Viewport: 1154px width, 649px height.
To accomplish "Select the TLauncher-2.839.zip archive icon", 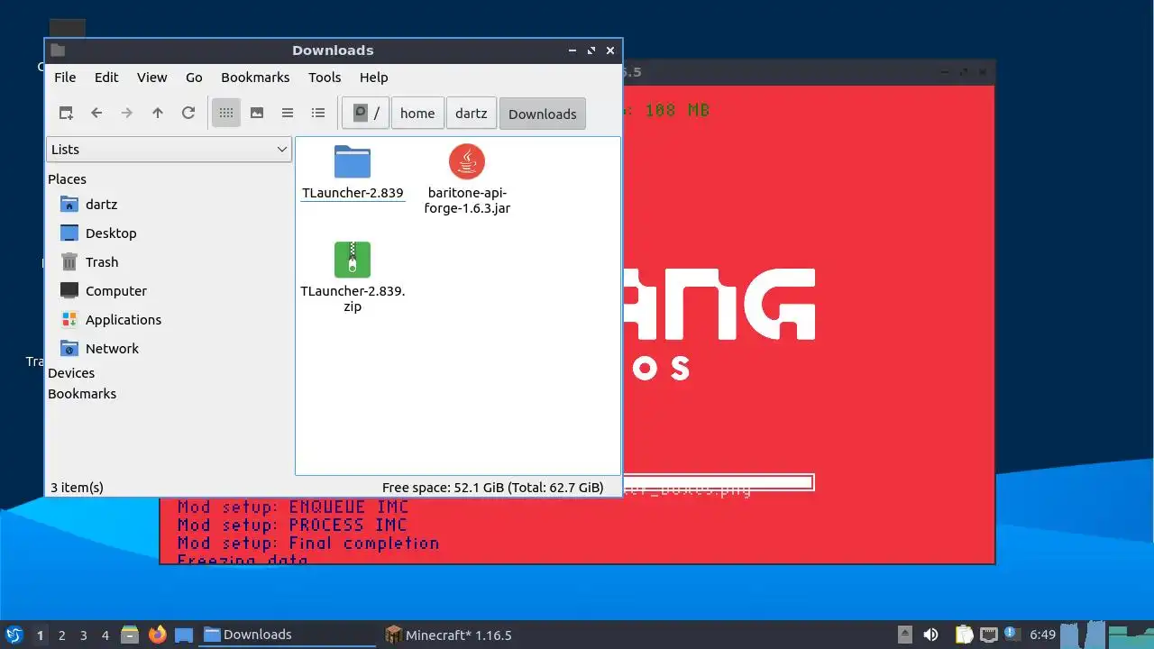I will pyautogui.click(x=353, y=260).
